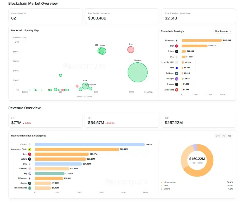Click the Arbitrum logo icon
243x203 pixels.
click(x=176, y=73)
